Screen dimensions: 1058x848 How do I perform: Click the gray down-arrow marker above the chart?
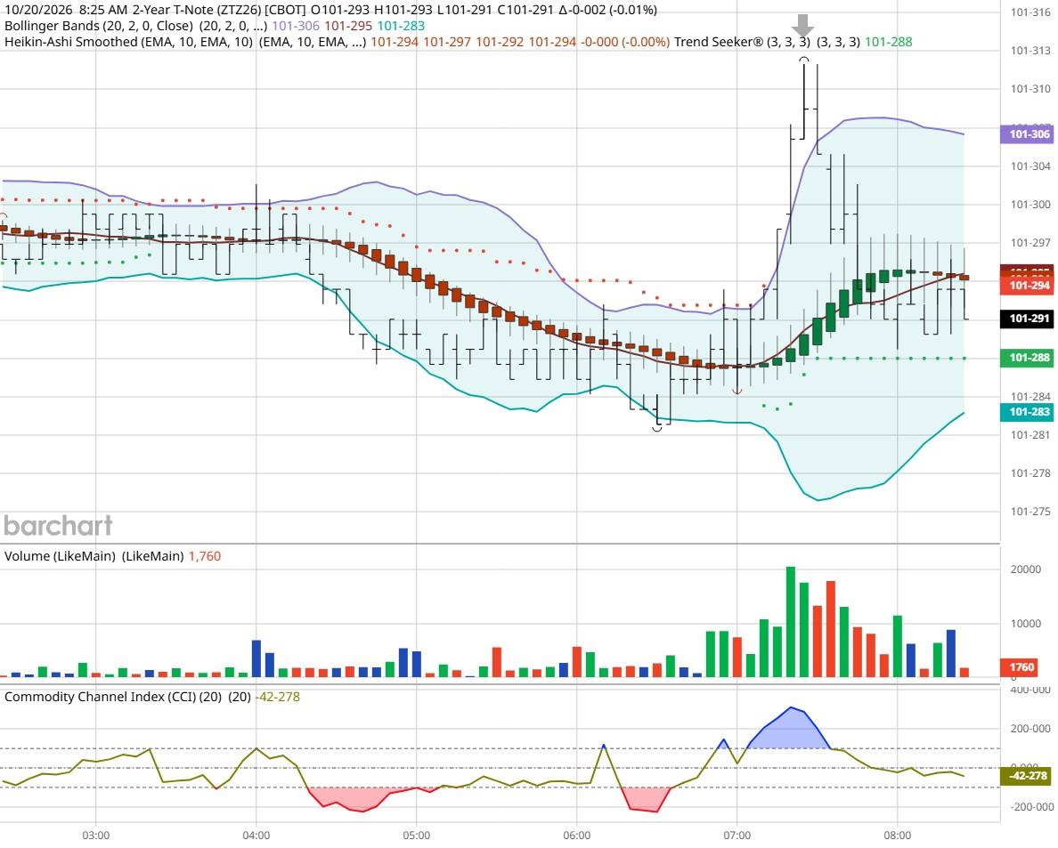click(x=802, y=26)
